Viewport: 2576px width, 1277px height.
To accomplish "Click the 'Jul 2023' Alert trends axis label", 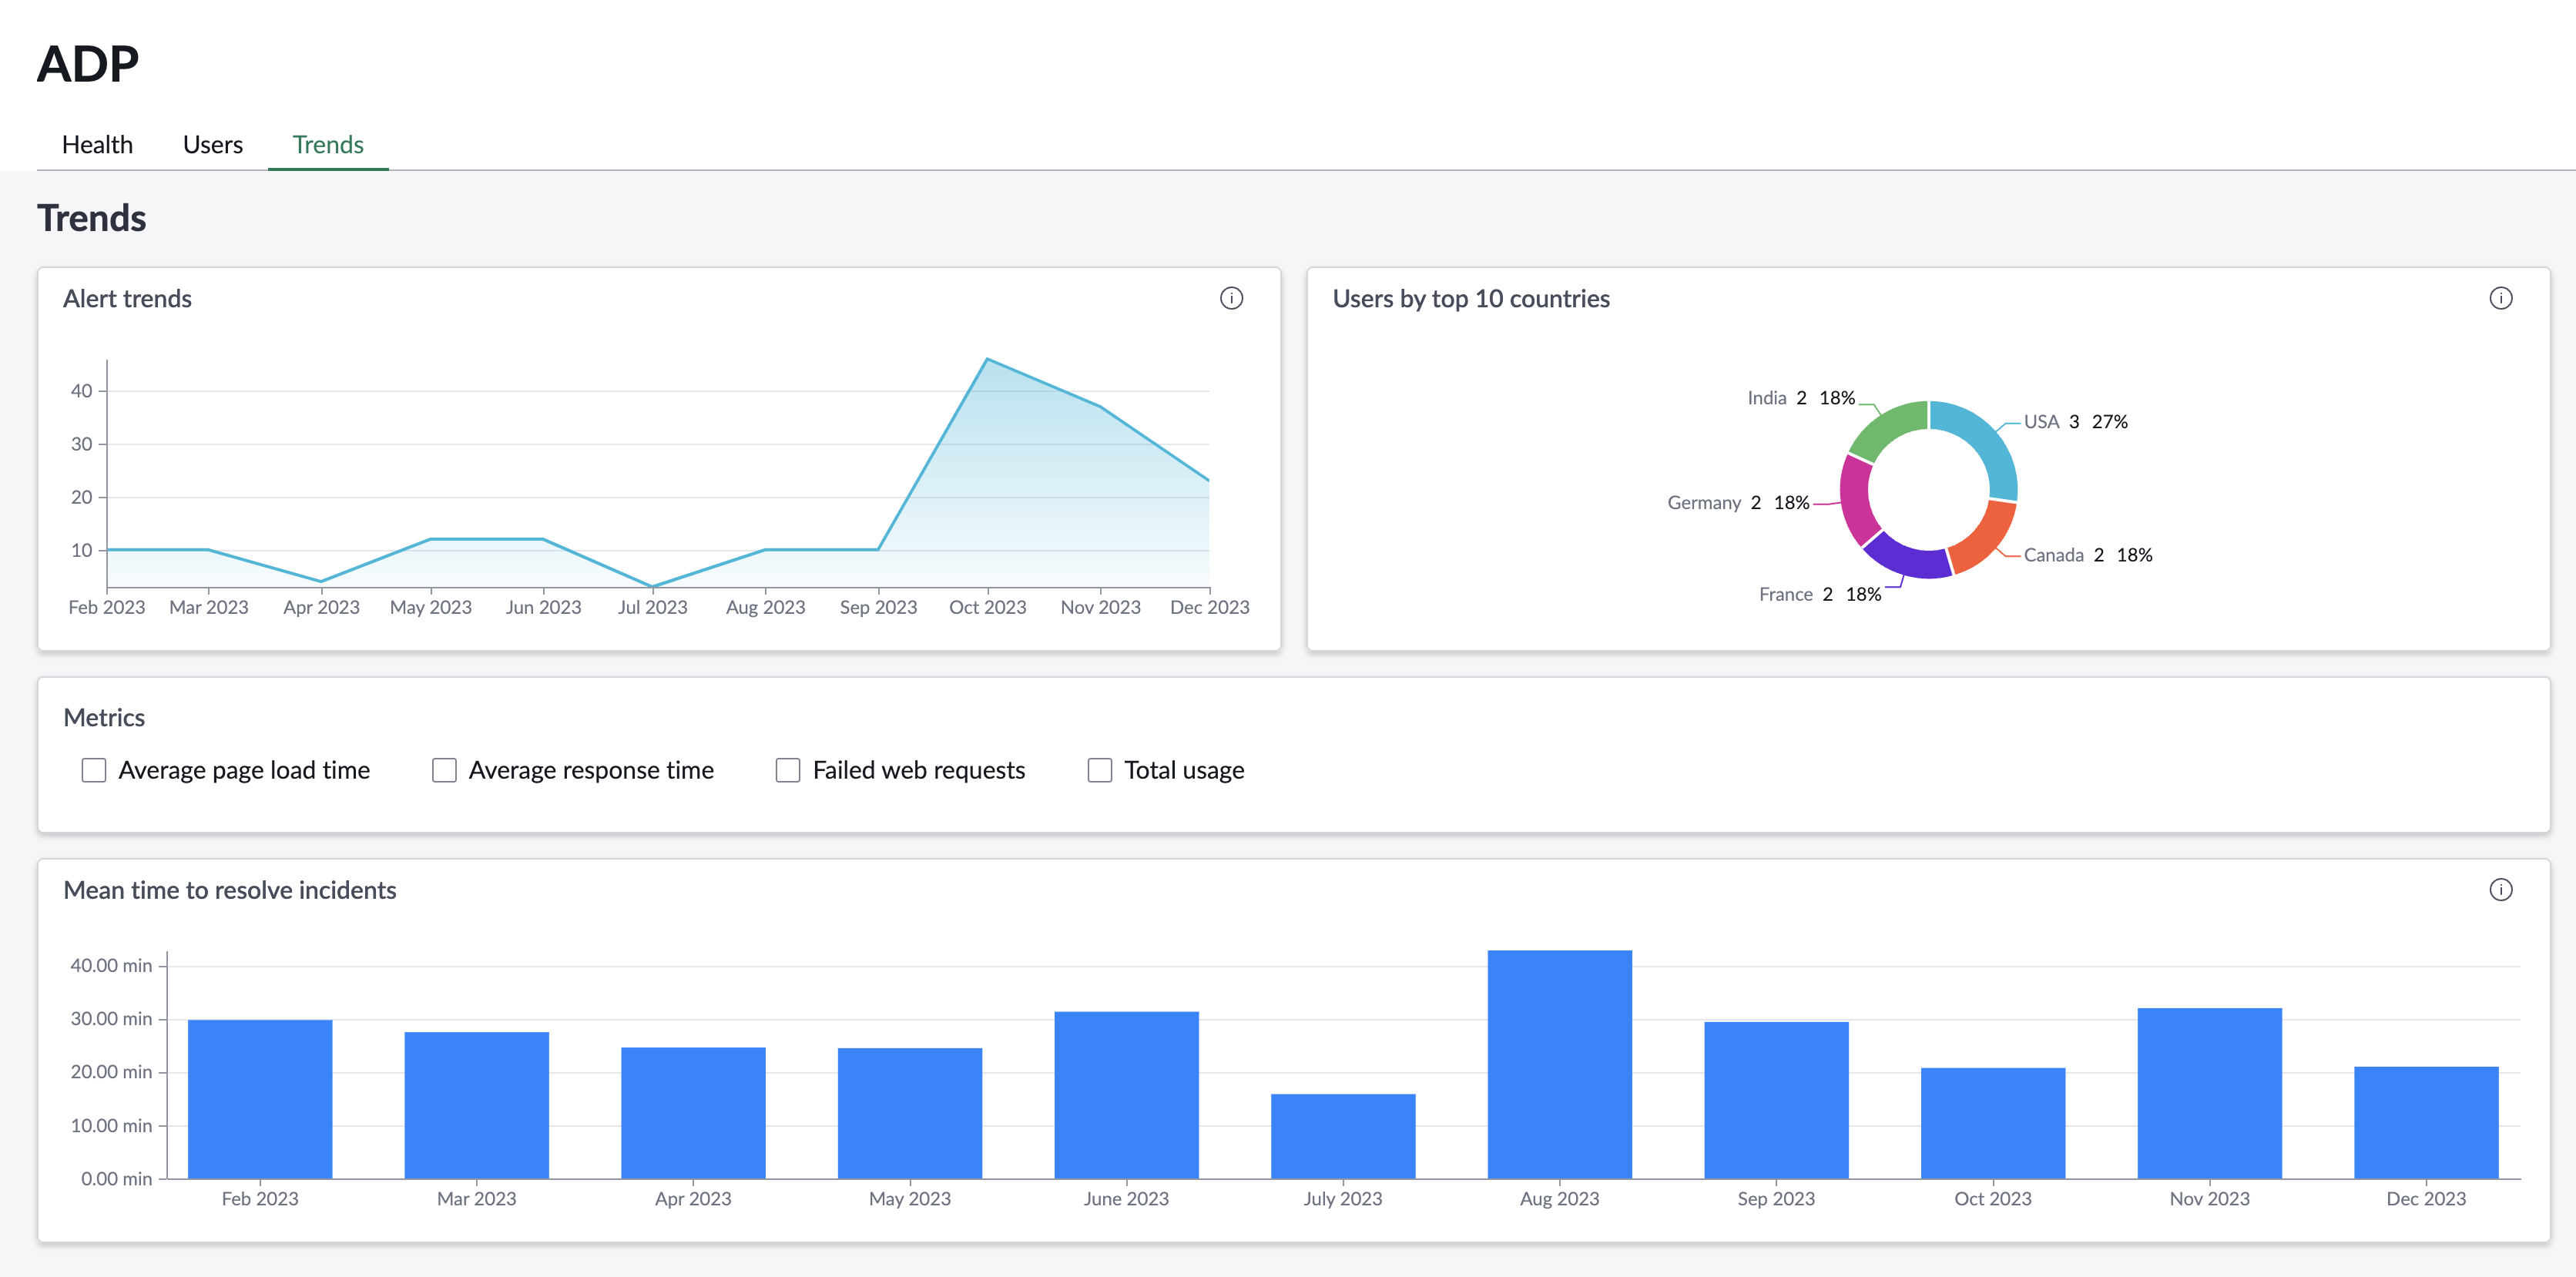I will [x=652, y=607].
